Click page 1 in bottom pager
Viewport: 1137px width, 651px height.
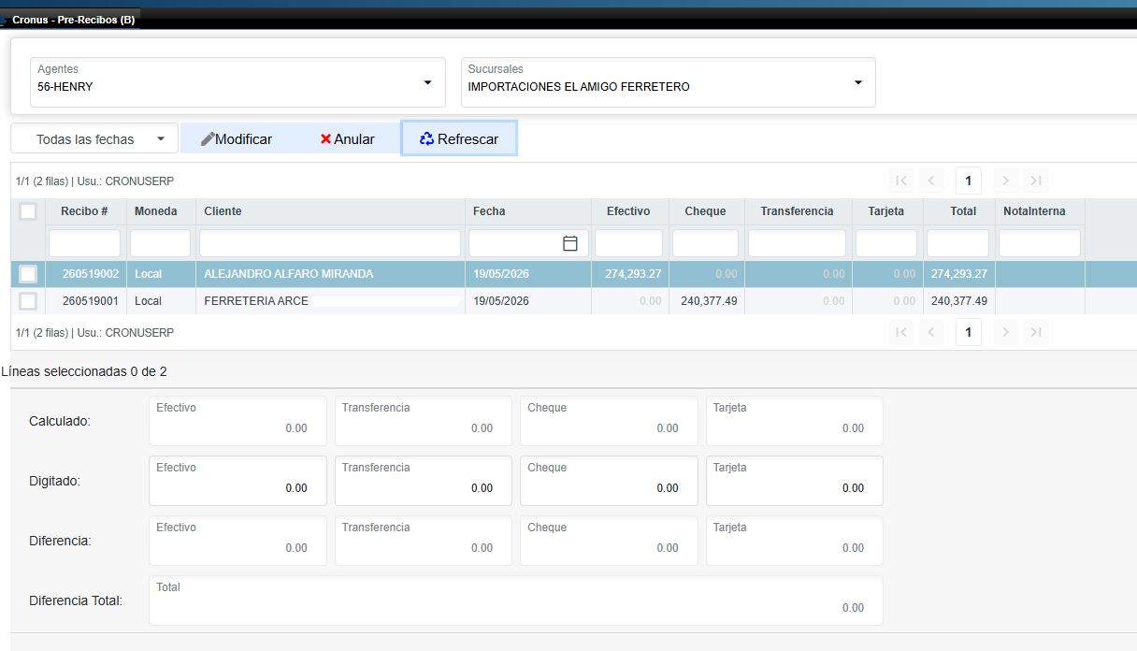tap(969, 332)
